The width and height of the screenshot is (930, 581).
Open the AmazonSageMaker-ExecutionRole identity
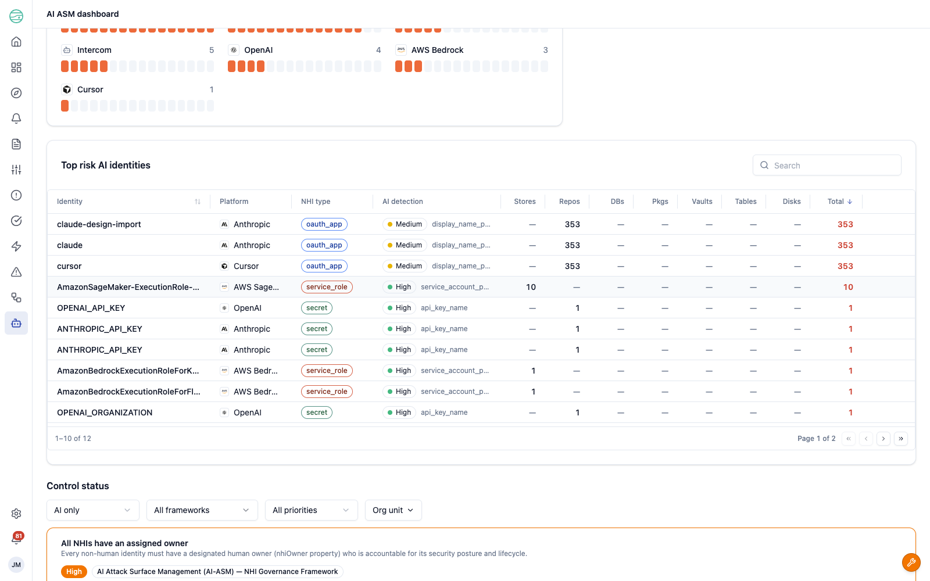(x=128, y=287)
